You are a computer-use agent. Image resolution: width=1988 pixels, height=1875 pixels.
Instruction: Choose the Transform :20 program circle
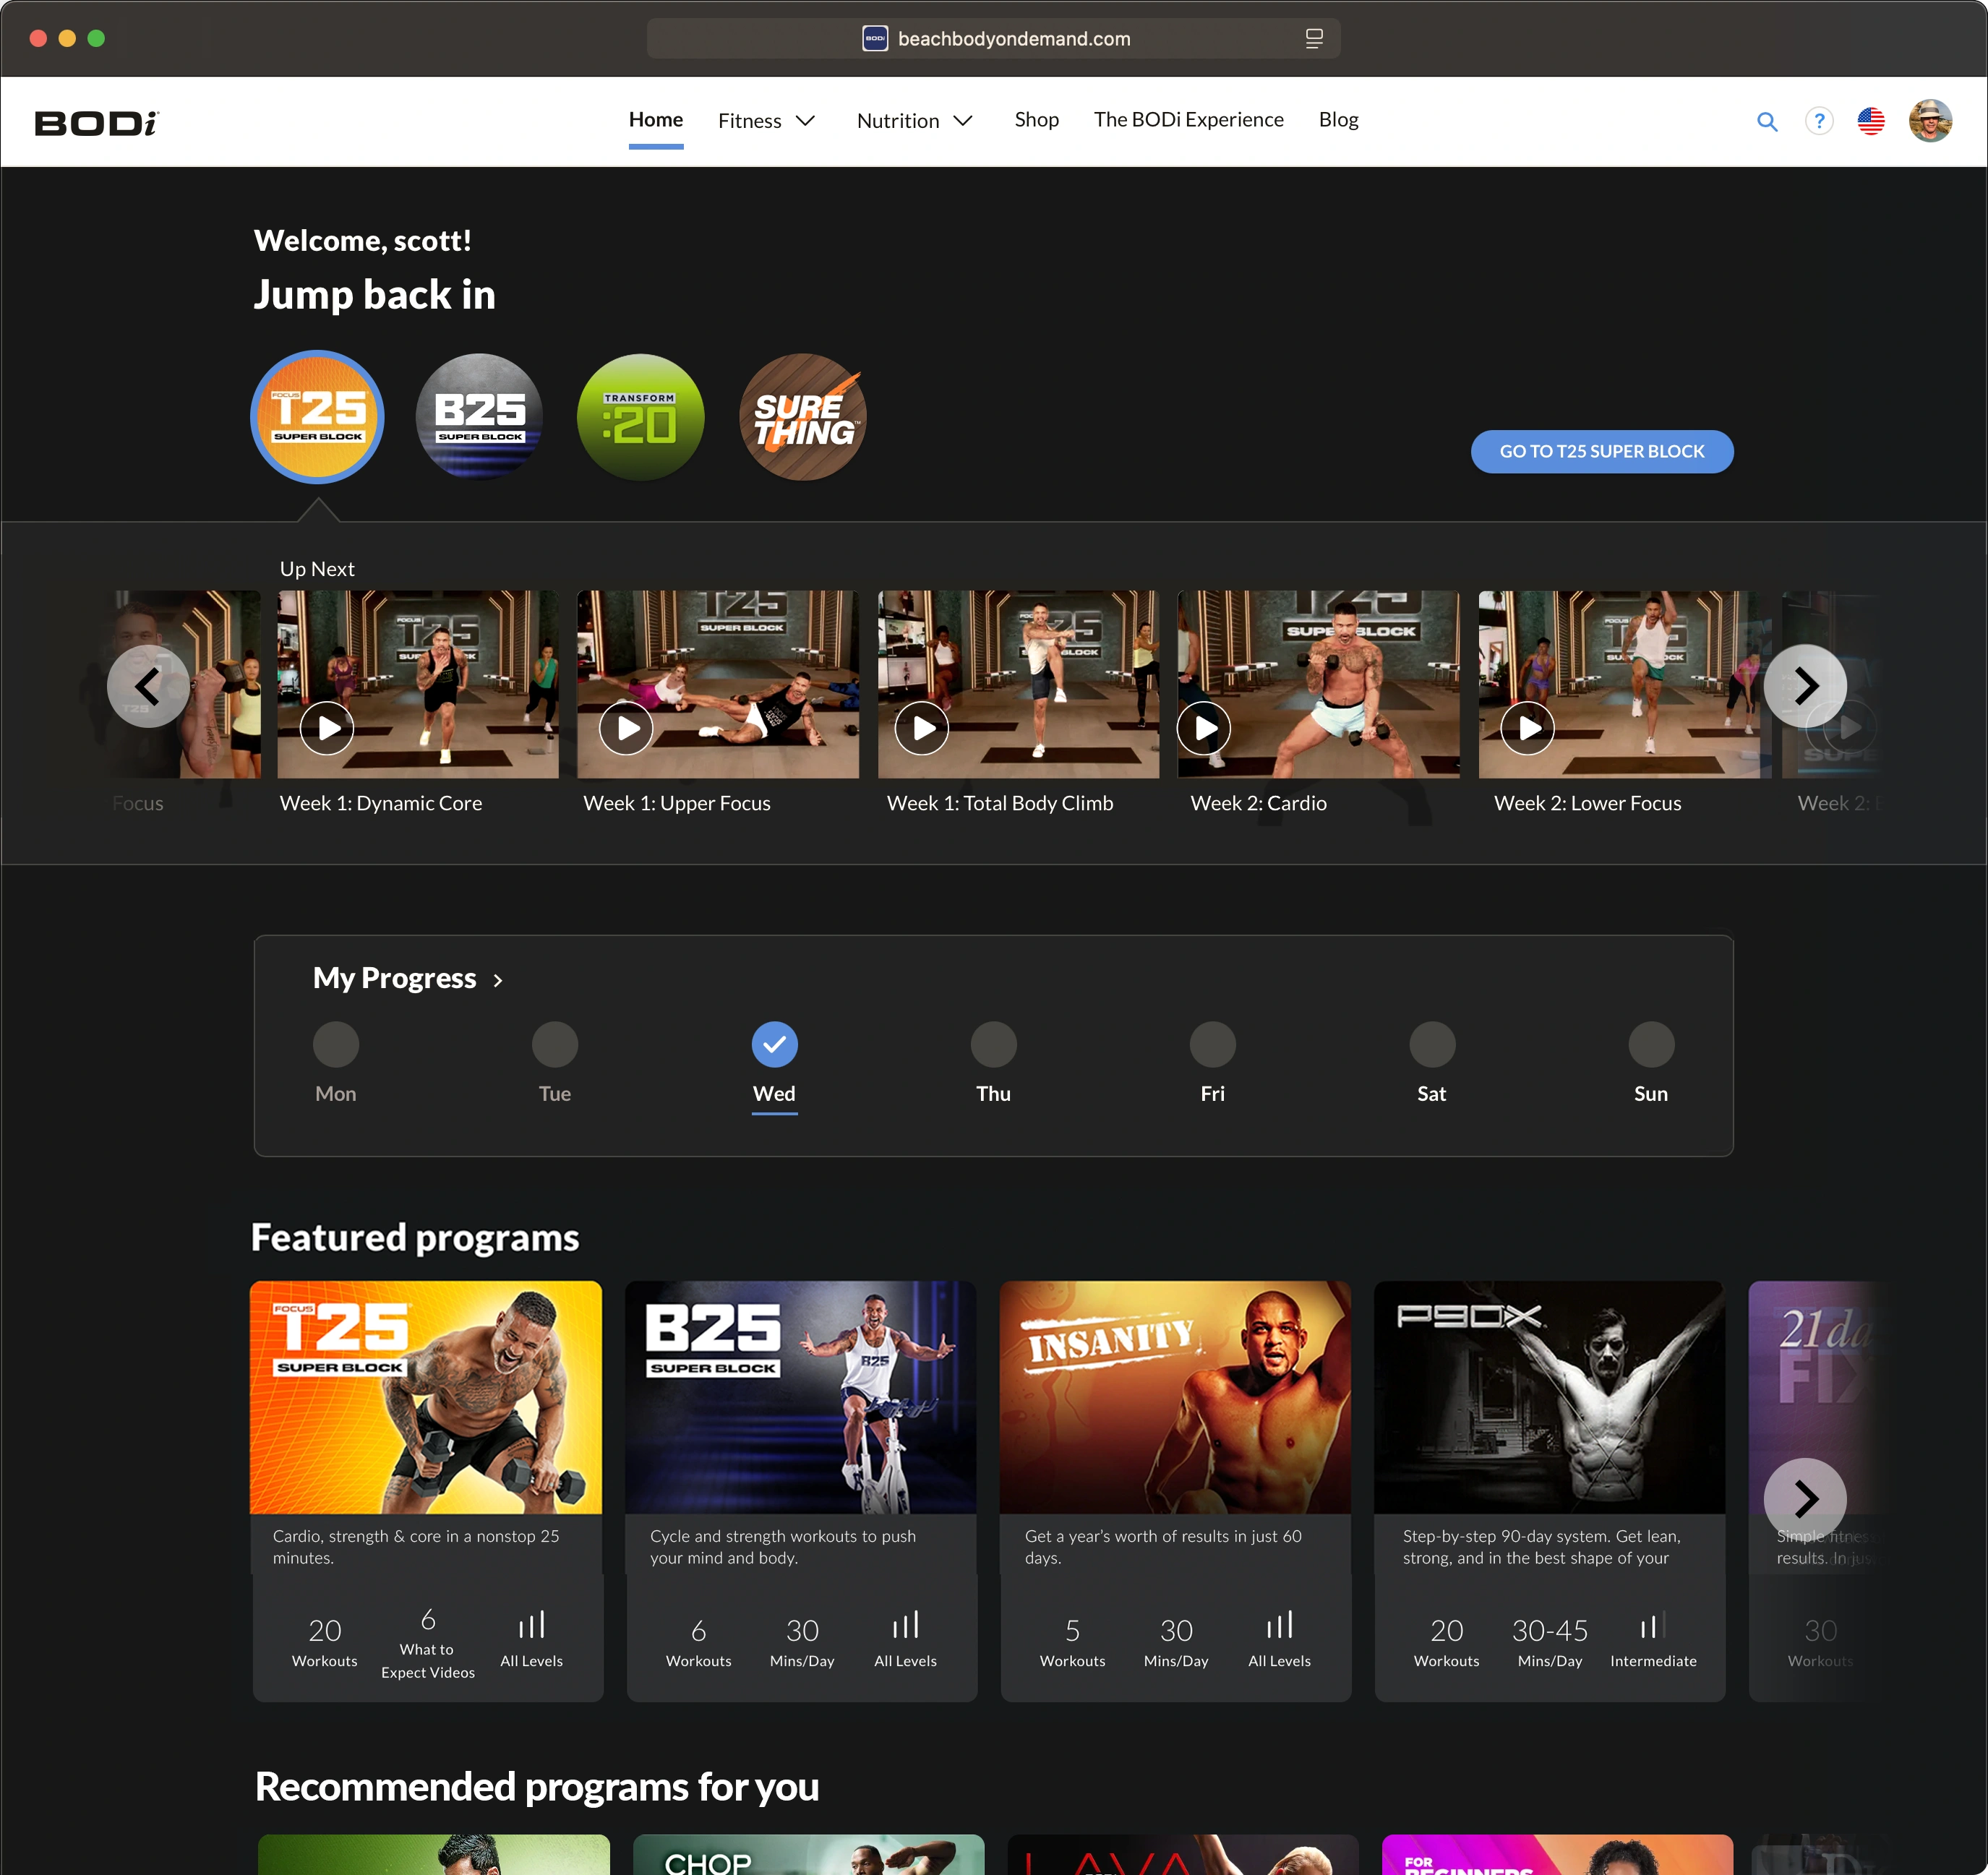(x=640, y=417)
